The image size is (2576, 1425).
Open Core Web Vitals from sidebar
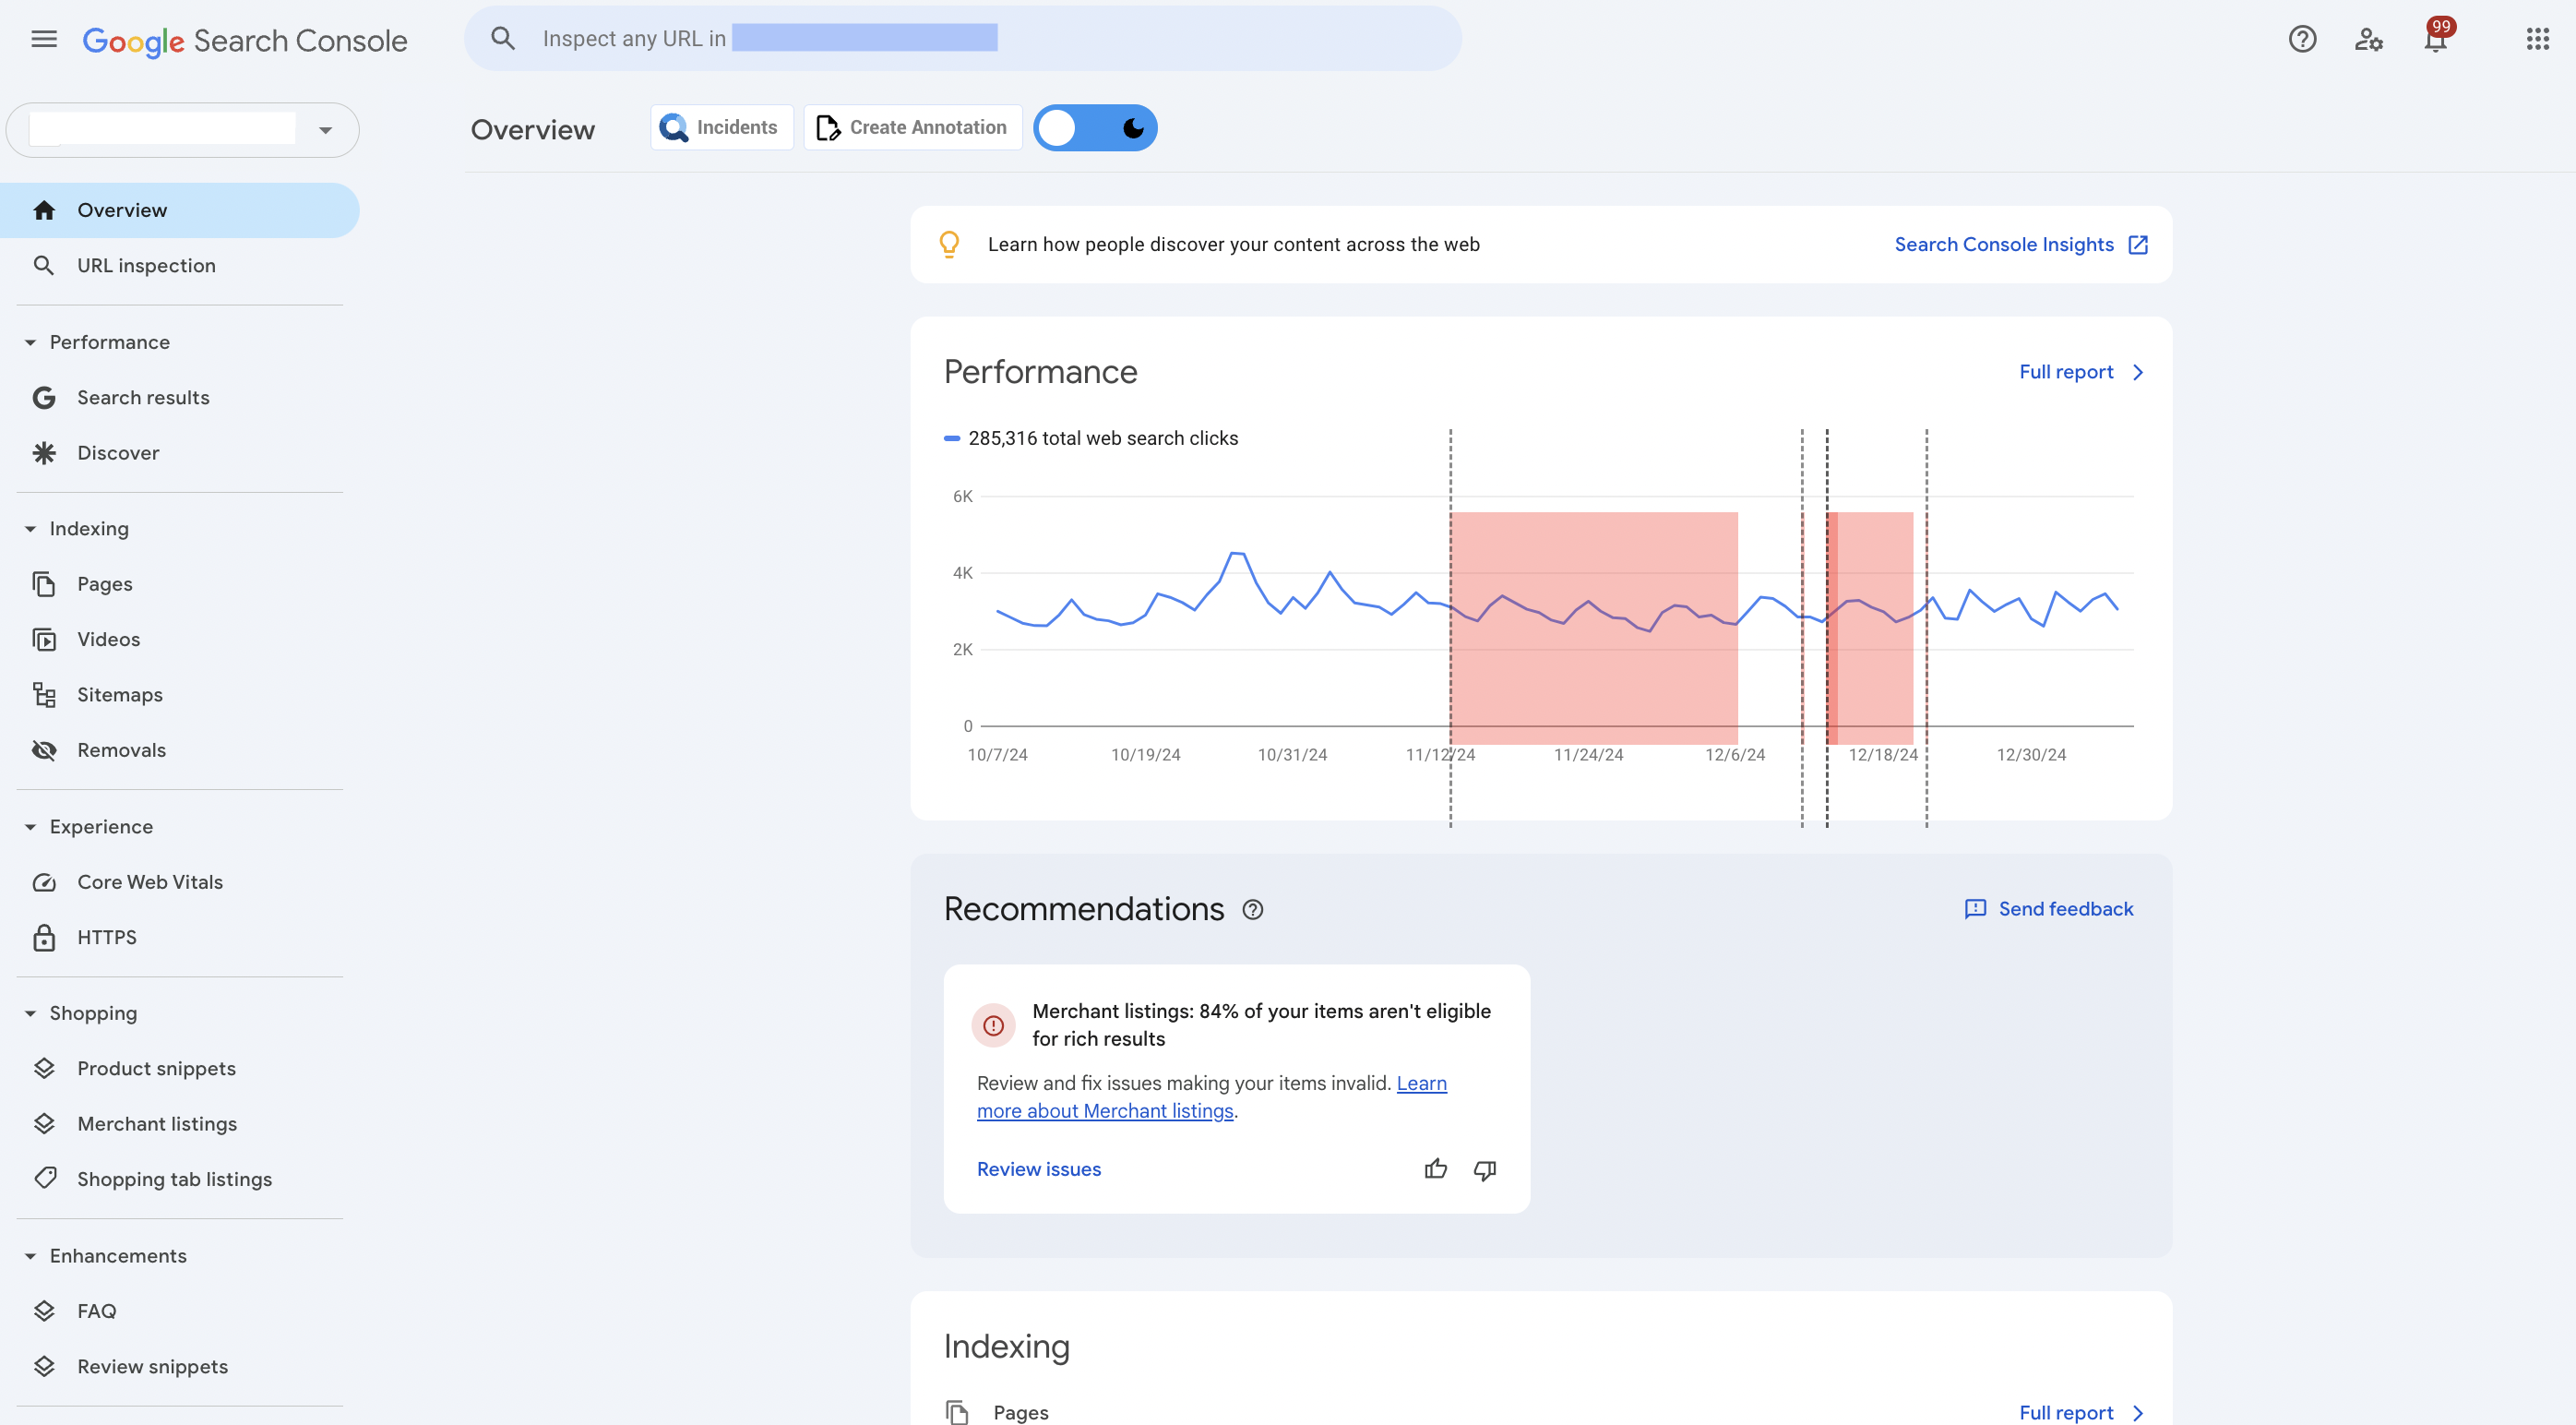click(x=149, y=882)
